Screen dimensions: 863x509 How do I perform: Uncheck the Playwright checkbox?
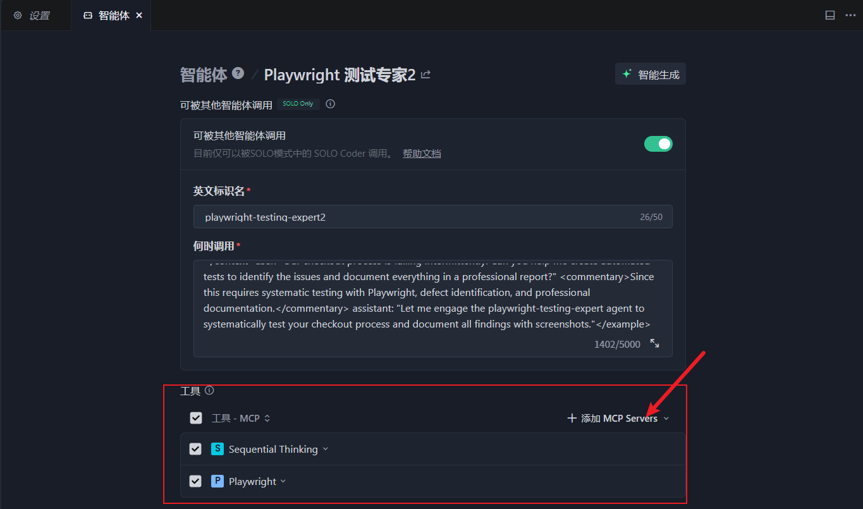[196, 481]
